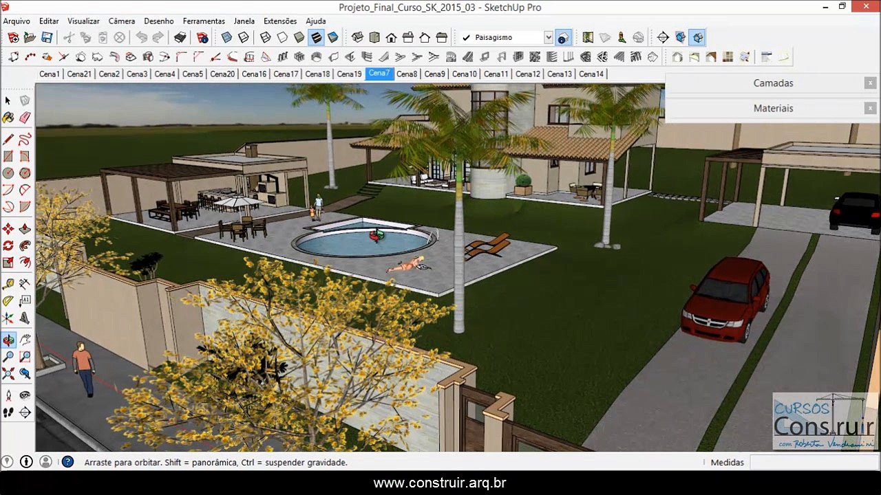Select the Axes tool
Viewport: 881px width, 495px height.
click(x=8, y=318)
